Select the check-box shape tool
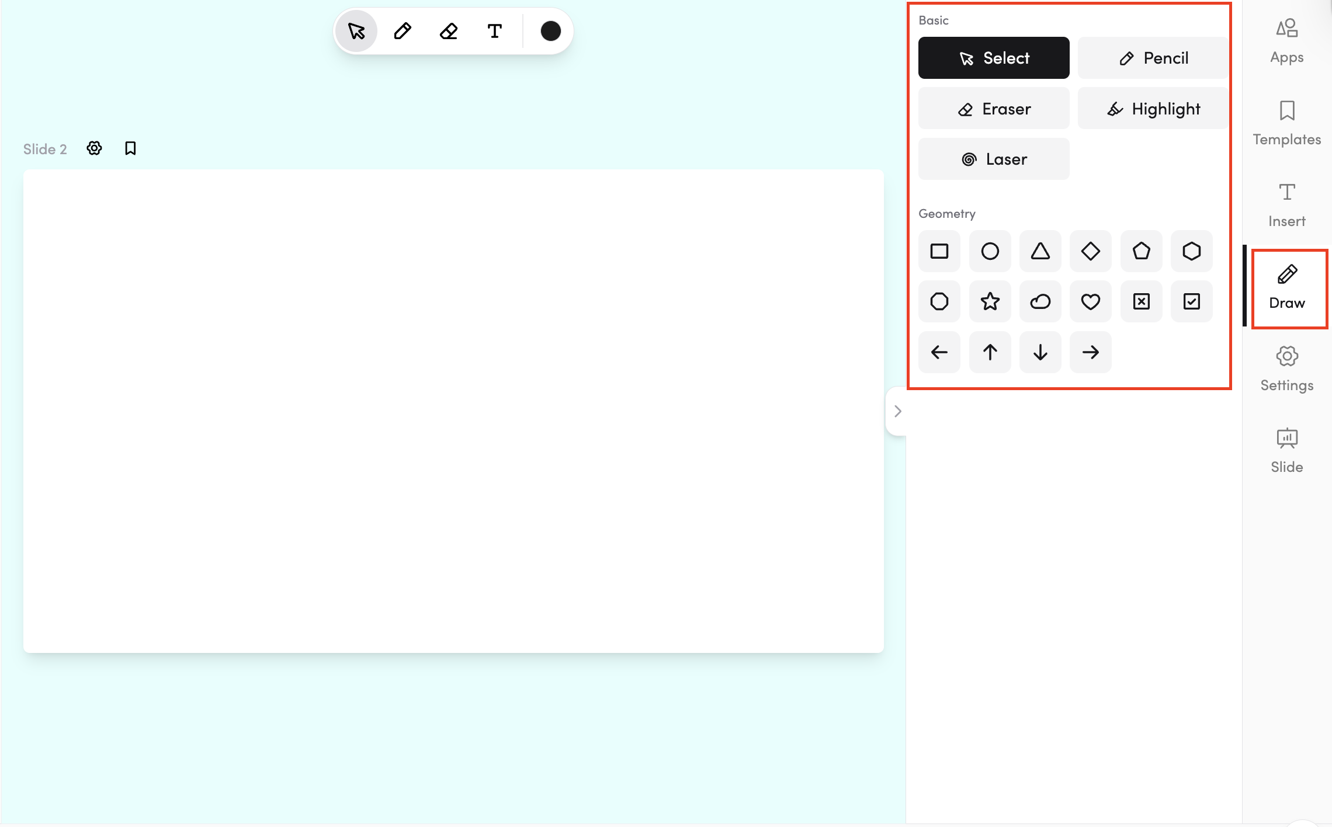The image size is (1332, 827). [1191, 301]
